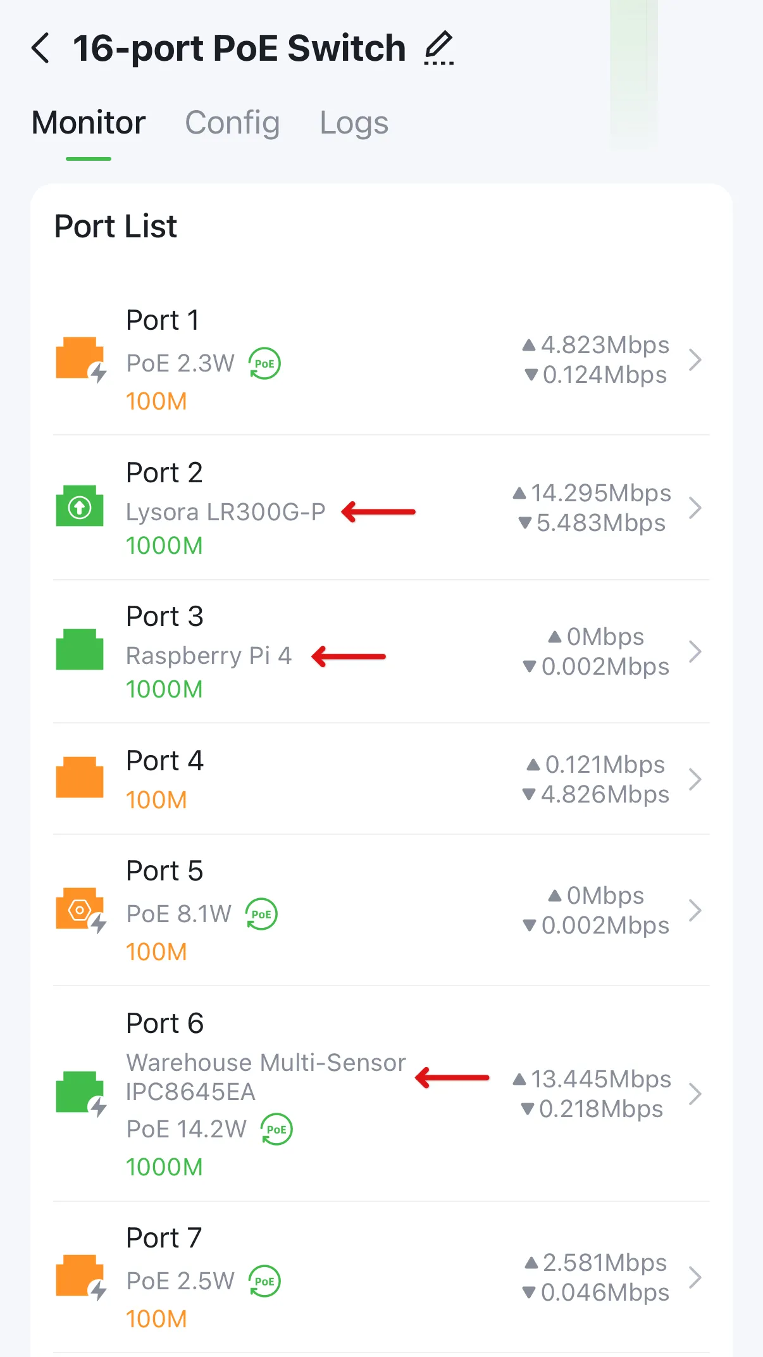Click the '16-port PoE Switch' title
Image resolution: width=763 pixels, height=1357 pixels.
[x=239, y=49]
